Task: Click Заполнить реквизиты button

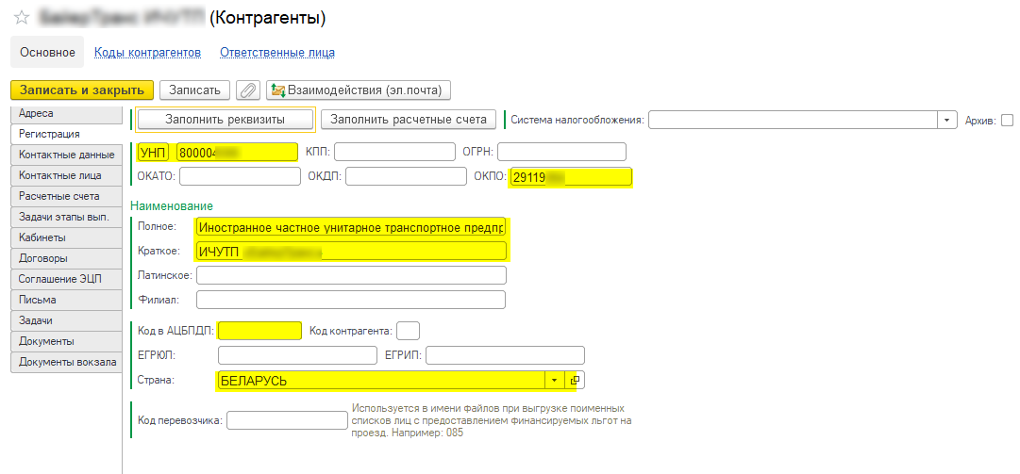Action: (x=225, y=120)
